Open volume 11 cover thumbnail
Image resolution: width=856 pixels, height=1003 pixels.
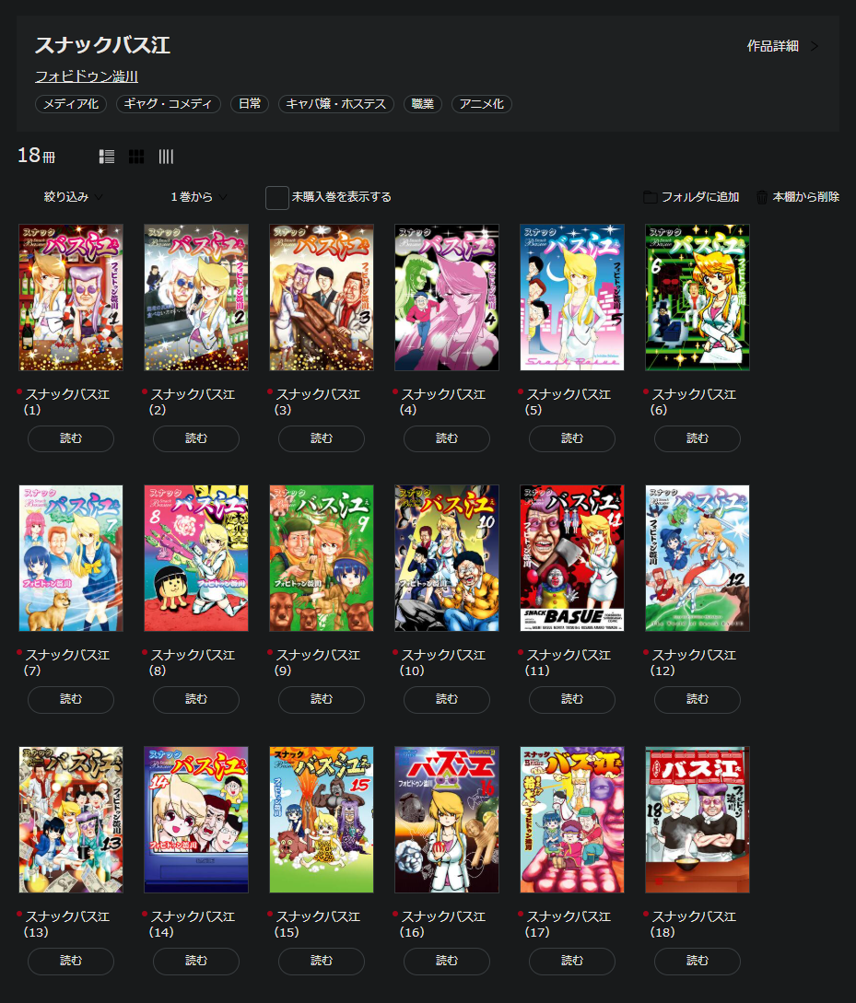tap(572, 558)
